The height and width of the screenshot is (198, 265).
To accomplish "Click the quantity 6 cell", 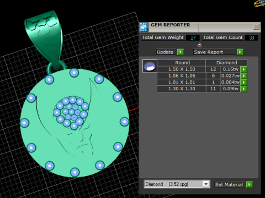I will coord(213,76).
